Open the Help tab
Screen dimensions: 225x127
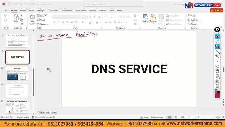coord(120,11)
